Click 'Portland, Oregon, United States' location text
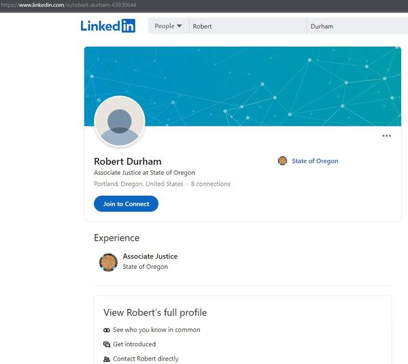Image resolution: width=408 pixels, height=364 pixels. (139, 184)
